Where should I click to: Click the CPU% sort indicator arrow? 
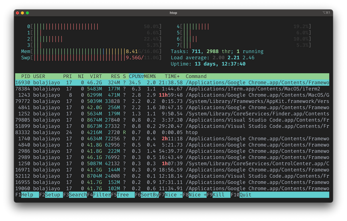[x=142, y=76]
